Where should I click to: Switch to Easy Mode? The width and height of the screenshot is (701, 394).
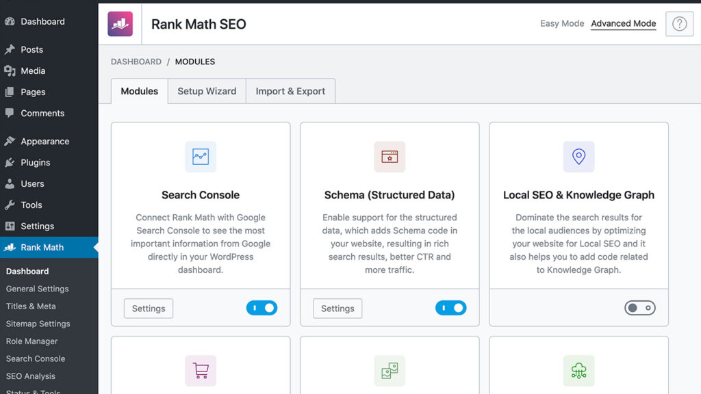[x=562, y=24]
